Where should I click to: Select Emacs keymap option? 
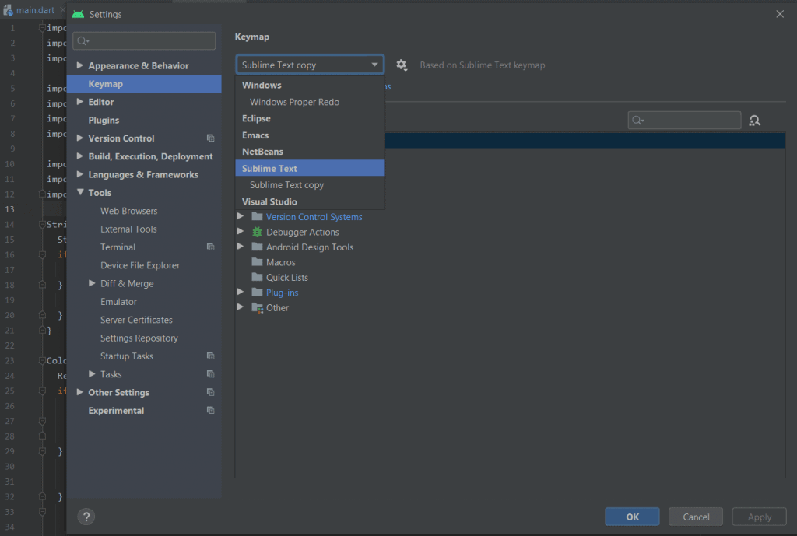coord(310,135)
